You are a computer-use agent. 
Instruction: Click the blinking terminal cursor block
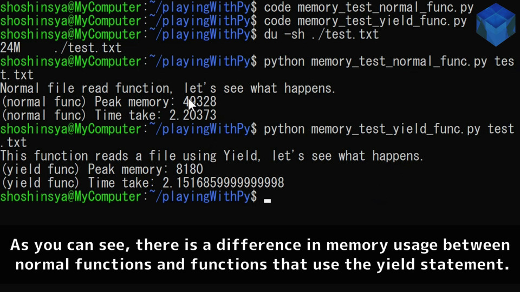[267, 201]
